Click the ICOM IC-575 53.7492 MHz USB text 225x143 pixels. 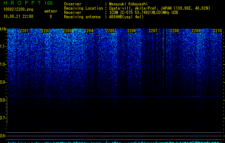point(143,13)
